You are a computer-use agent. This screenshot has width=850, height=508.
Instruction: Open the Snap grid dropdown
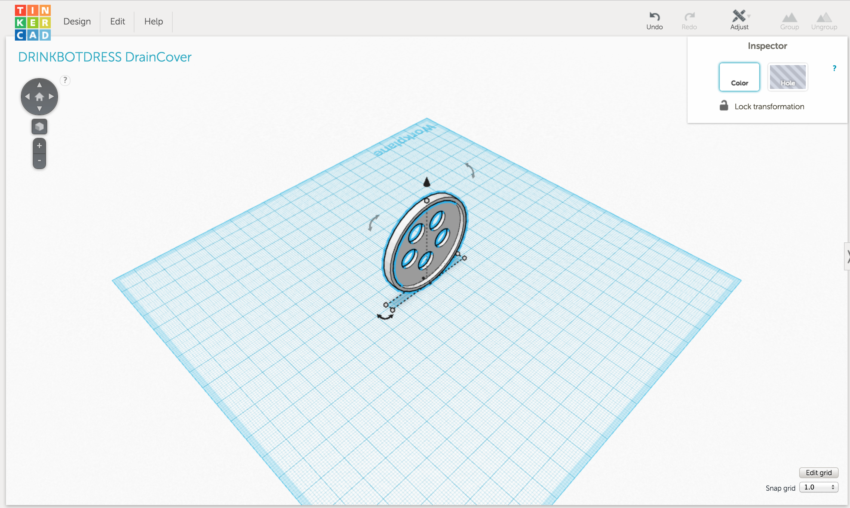coord(819,487)
